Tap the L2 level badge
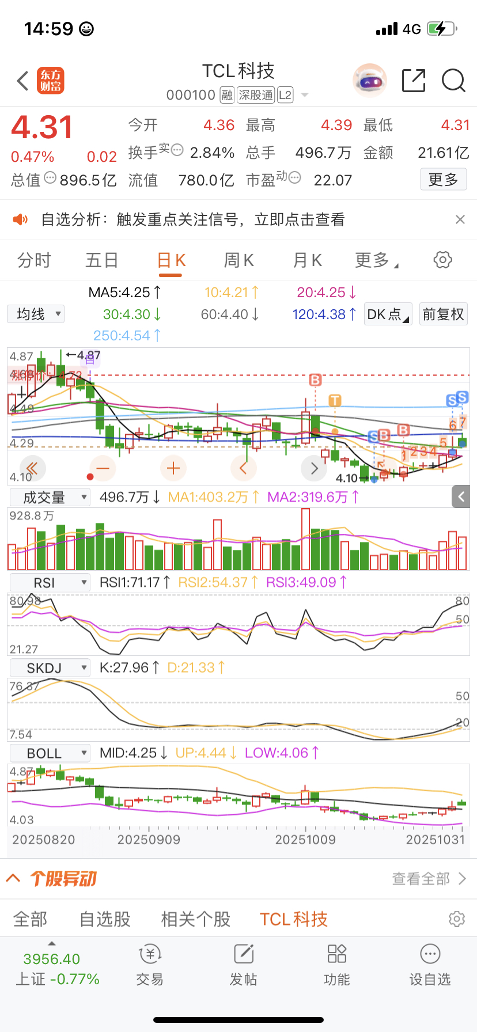Viewport: 477px width, 1032px height. (285, 95)
